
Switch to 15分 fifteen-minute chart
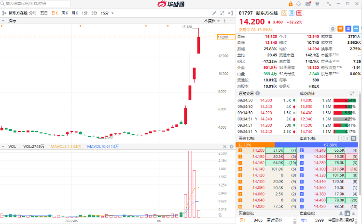[x=105, y=13]
